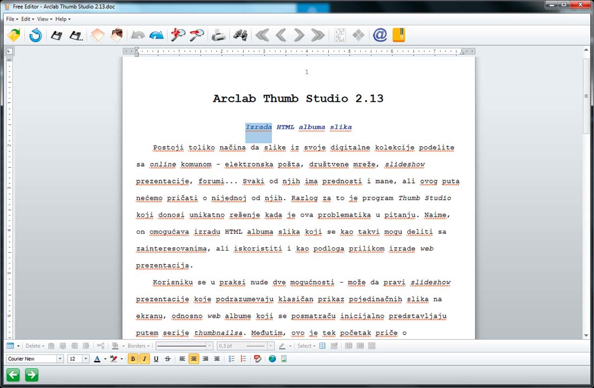Insert picture using the image icon
The height and width of the screenshot is (388, 594).
click(284, 358)
